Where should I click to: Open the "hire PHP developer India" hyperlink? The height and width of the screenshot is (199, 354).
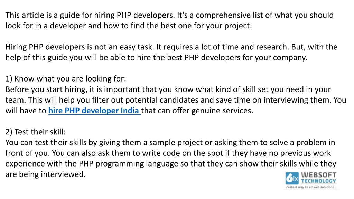tap(95, 111)
